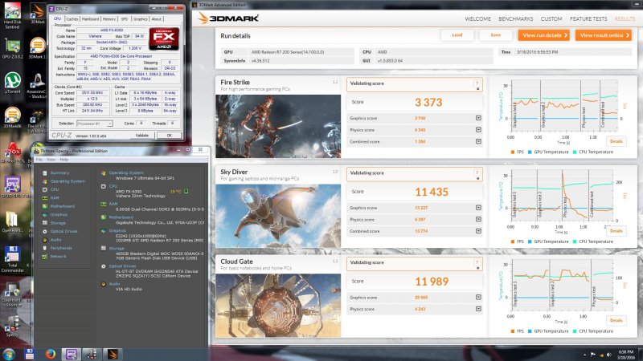The height and width of the screenshot is (361, 643).
Task: Click the 3DMark logo in the header
Action: [228, 18]
